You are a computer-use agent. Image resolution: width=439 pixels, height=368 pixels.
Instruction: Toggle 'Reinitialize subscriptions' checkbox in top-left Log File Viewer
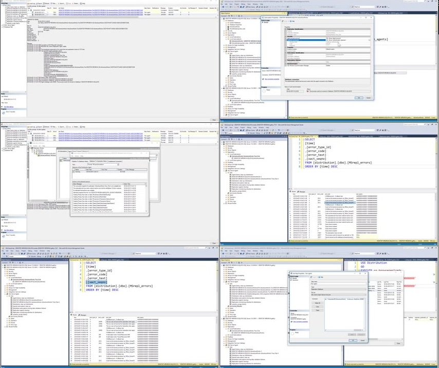7,18
